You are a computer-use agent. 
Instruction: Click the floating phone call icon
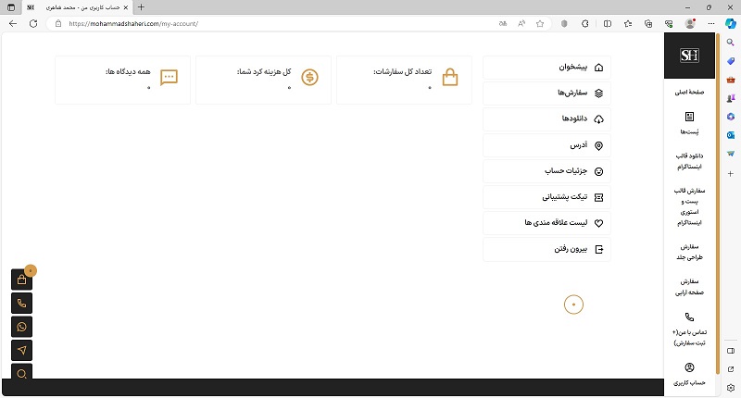[22, 304]
